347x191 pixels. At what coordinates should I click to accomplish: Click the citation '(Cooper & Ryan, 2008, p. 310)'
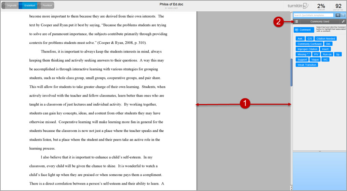tap(122, 43)
